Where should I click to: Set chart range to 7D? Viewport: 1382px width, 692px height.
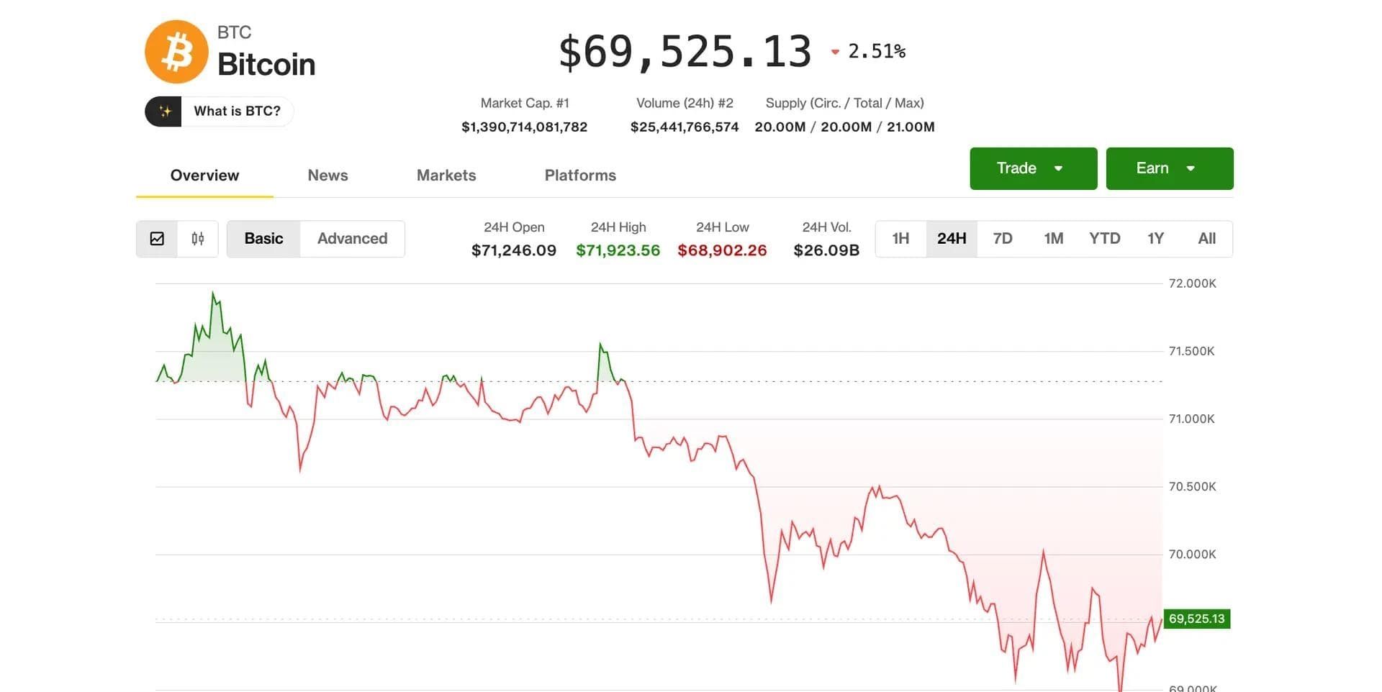(x=1002, y=239)
